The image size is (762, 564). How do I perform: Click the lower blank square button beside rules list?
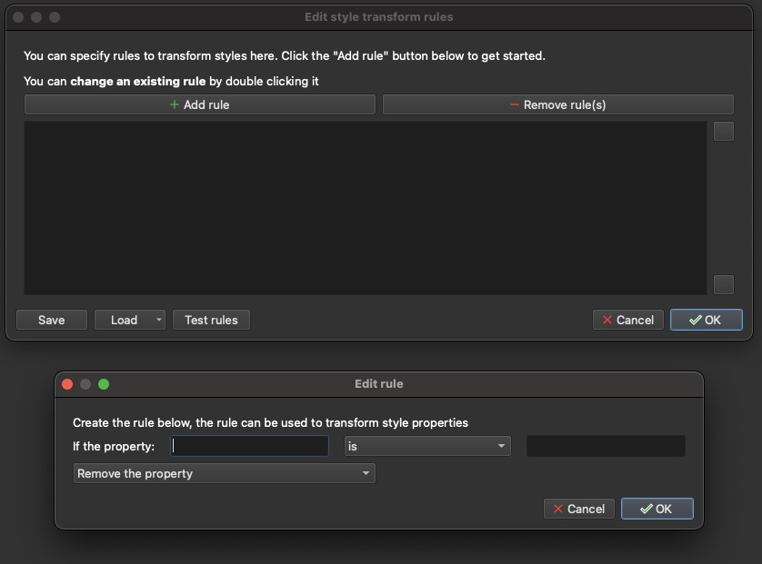tap(723, 284)
